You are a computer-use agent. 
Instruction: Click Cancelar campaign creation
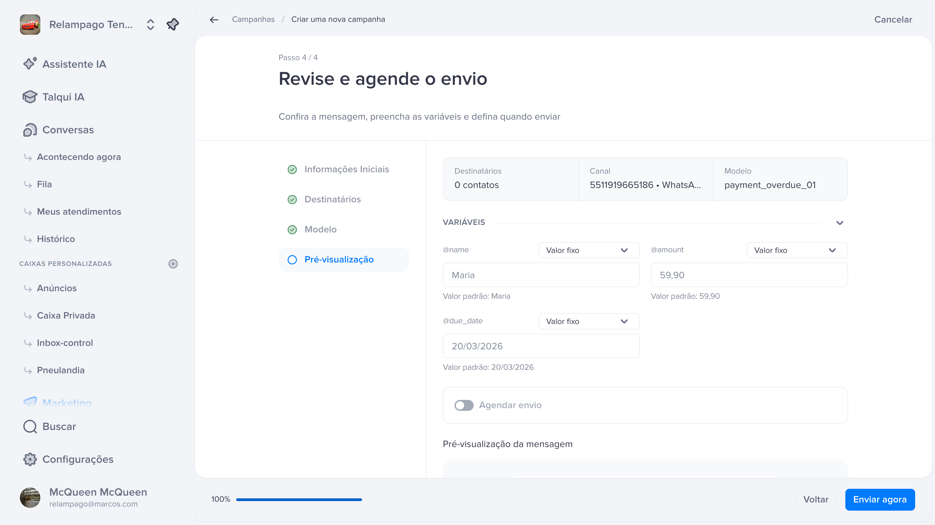tap(893, 19)
